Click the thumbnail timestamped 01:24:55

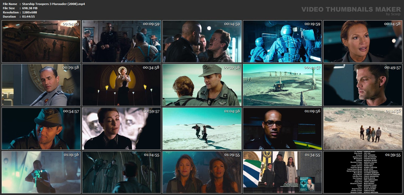pos(122,172)
